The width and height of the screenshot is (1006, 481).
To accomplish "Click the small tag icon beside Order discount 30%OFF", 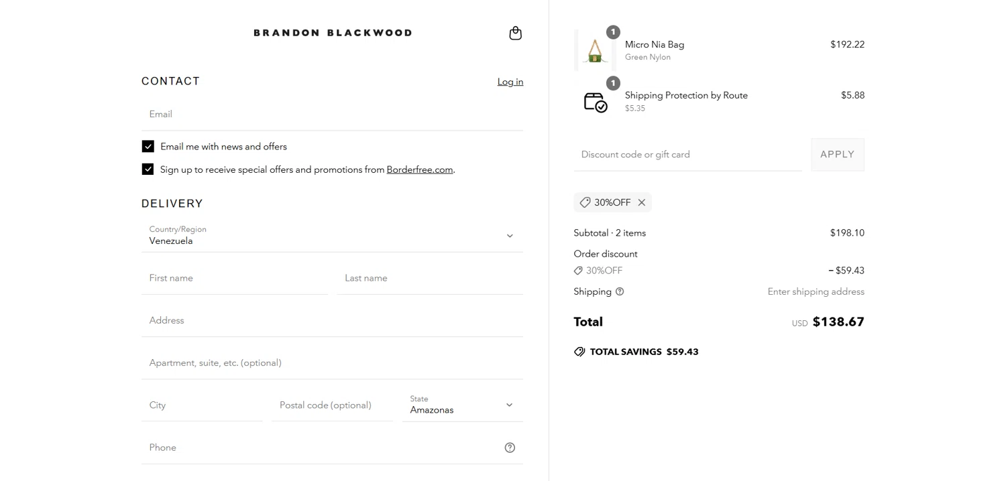I will (x=578, y=271).
